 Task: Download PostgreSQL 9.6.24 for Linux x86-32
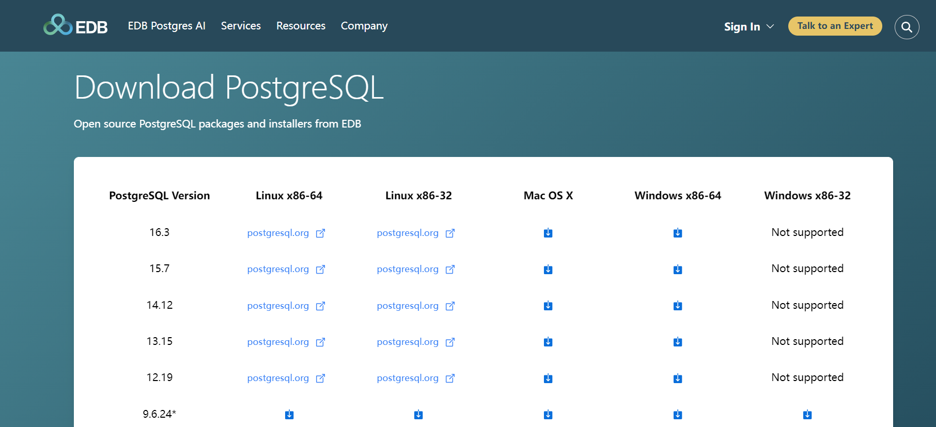418,415
